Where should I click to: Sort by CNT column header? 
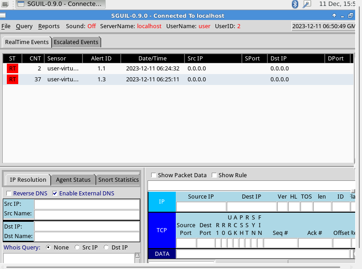(x=34, y=59)
